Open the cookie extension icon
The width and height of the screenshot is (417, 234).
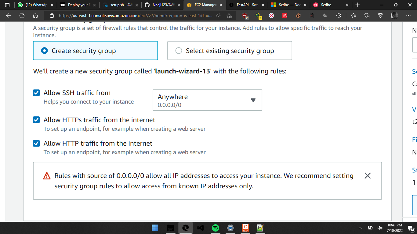coord(298,16)
